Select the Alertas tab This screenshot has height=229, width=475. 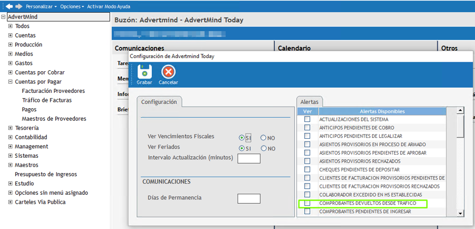tap(309, 102)
